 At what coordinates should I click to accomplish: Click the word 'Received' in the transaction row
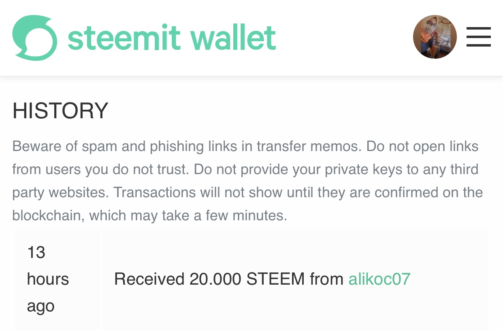[x=149, y=279]
